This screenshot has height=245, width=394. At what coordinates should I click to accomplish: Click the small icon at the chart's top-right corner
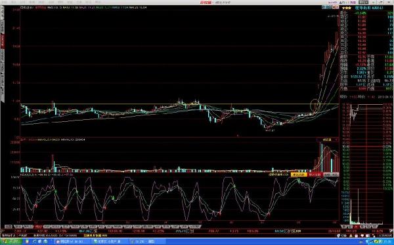pos(326,7)
